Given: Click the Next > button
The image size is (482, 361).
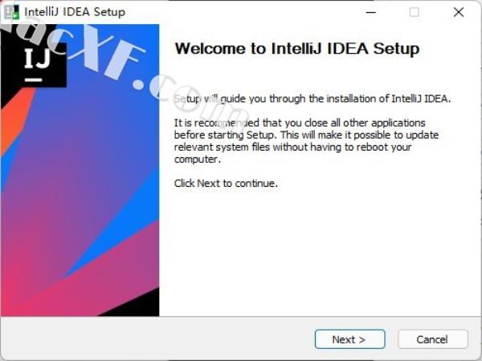Looking at the screenshot, I should point(349,339).
